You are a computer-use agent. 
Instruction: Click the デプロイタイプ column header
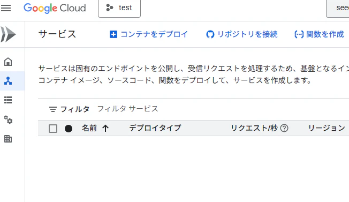pyautogui.click(x=155, y=128)
